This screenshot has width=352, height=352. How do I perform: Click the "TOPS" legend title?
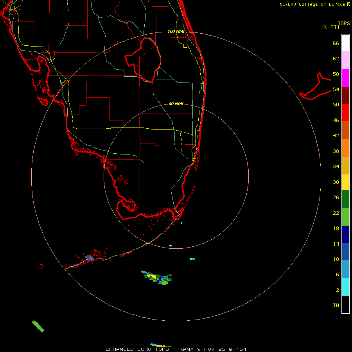344,23
